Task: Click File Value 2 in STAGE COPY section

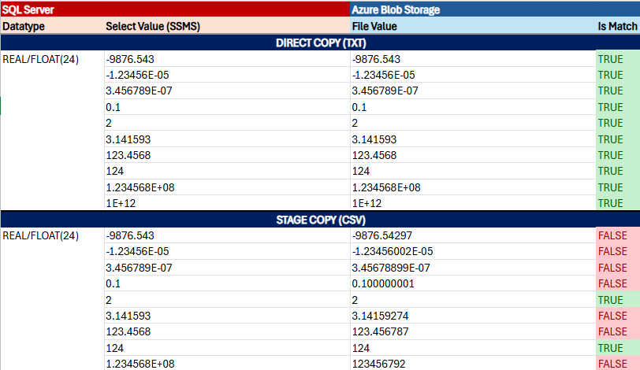Action: (x=473, y=300)
